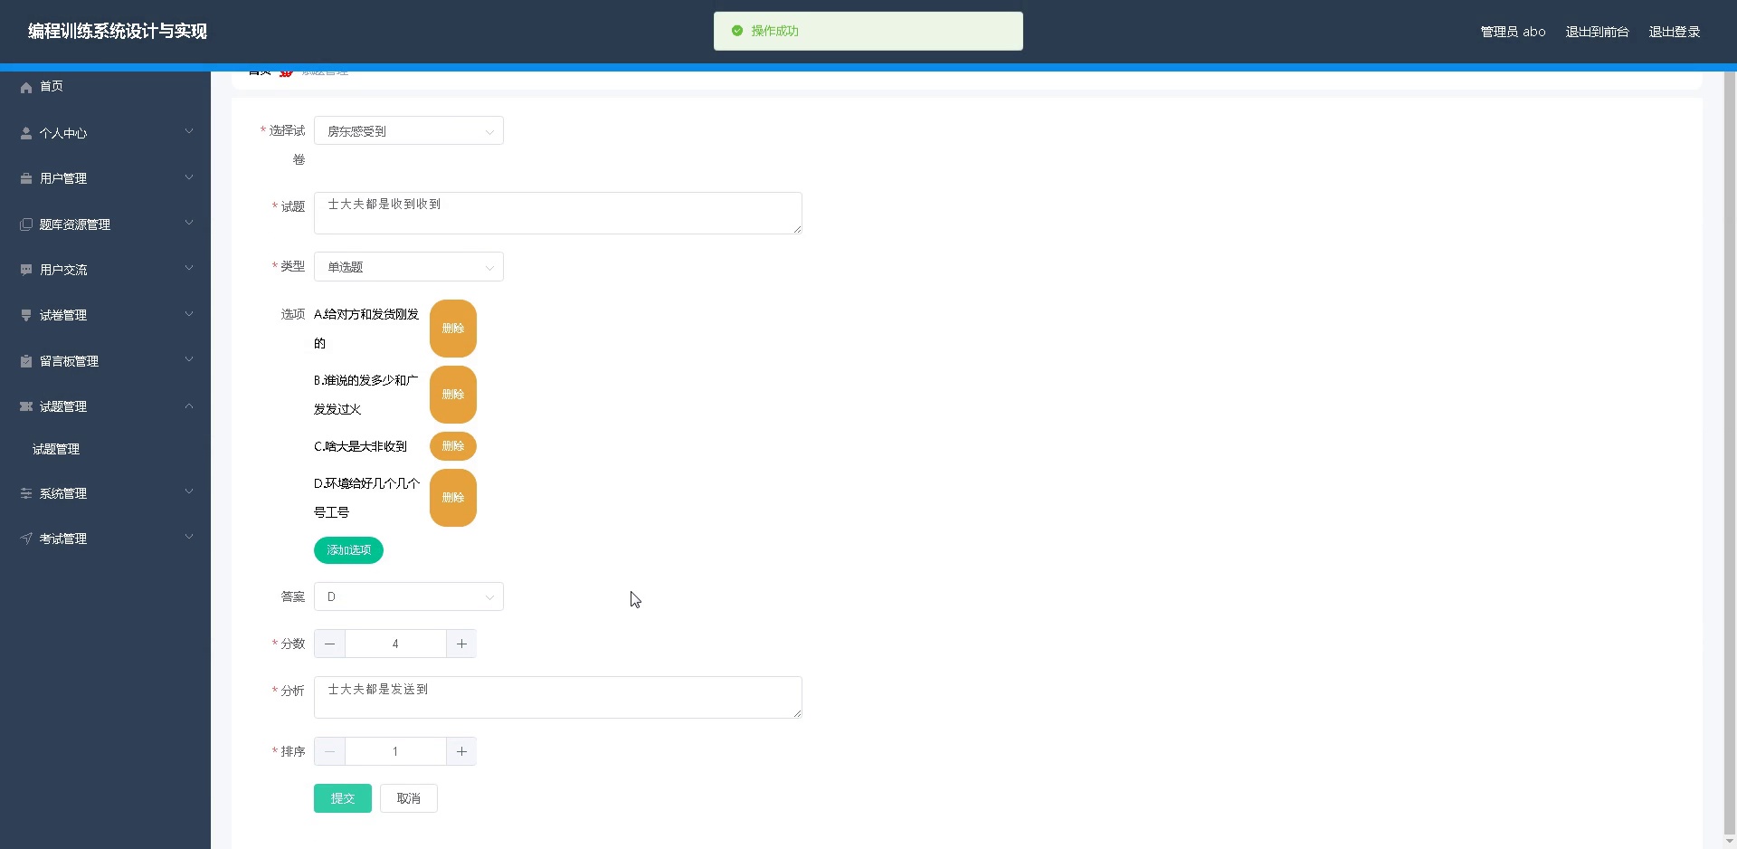Screen dimensions: 1737x849
Task: Click 退出登录 in the header
Action: coord(1675,32)
